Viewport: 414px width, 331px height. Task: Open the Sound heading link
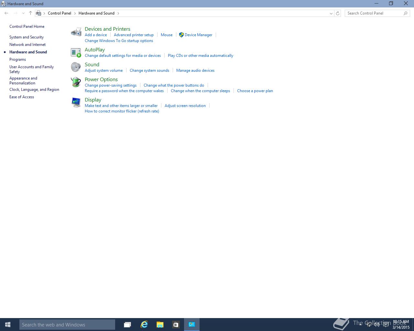click(x=92, y=64)
